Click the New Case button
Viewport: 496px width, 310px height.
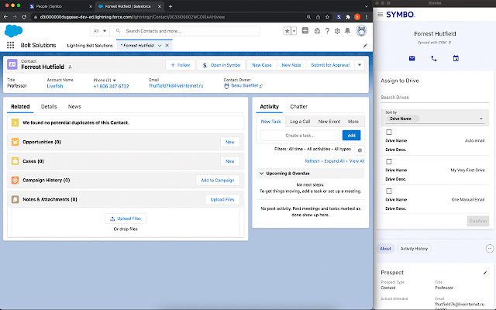[x=262, y=65]
